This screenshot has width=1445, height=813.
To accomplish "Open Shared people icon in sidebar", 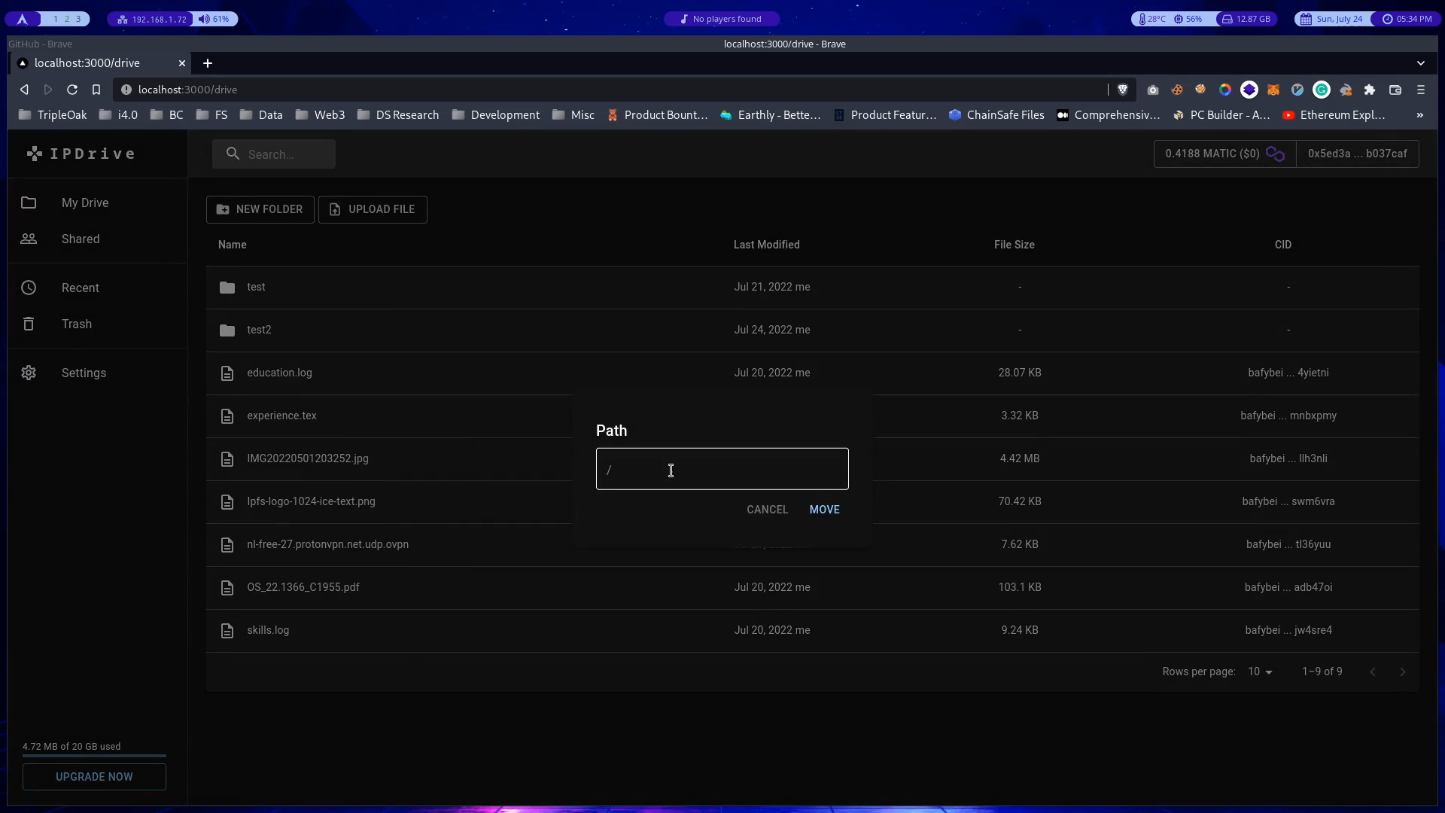I will pos(29,239).
